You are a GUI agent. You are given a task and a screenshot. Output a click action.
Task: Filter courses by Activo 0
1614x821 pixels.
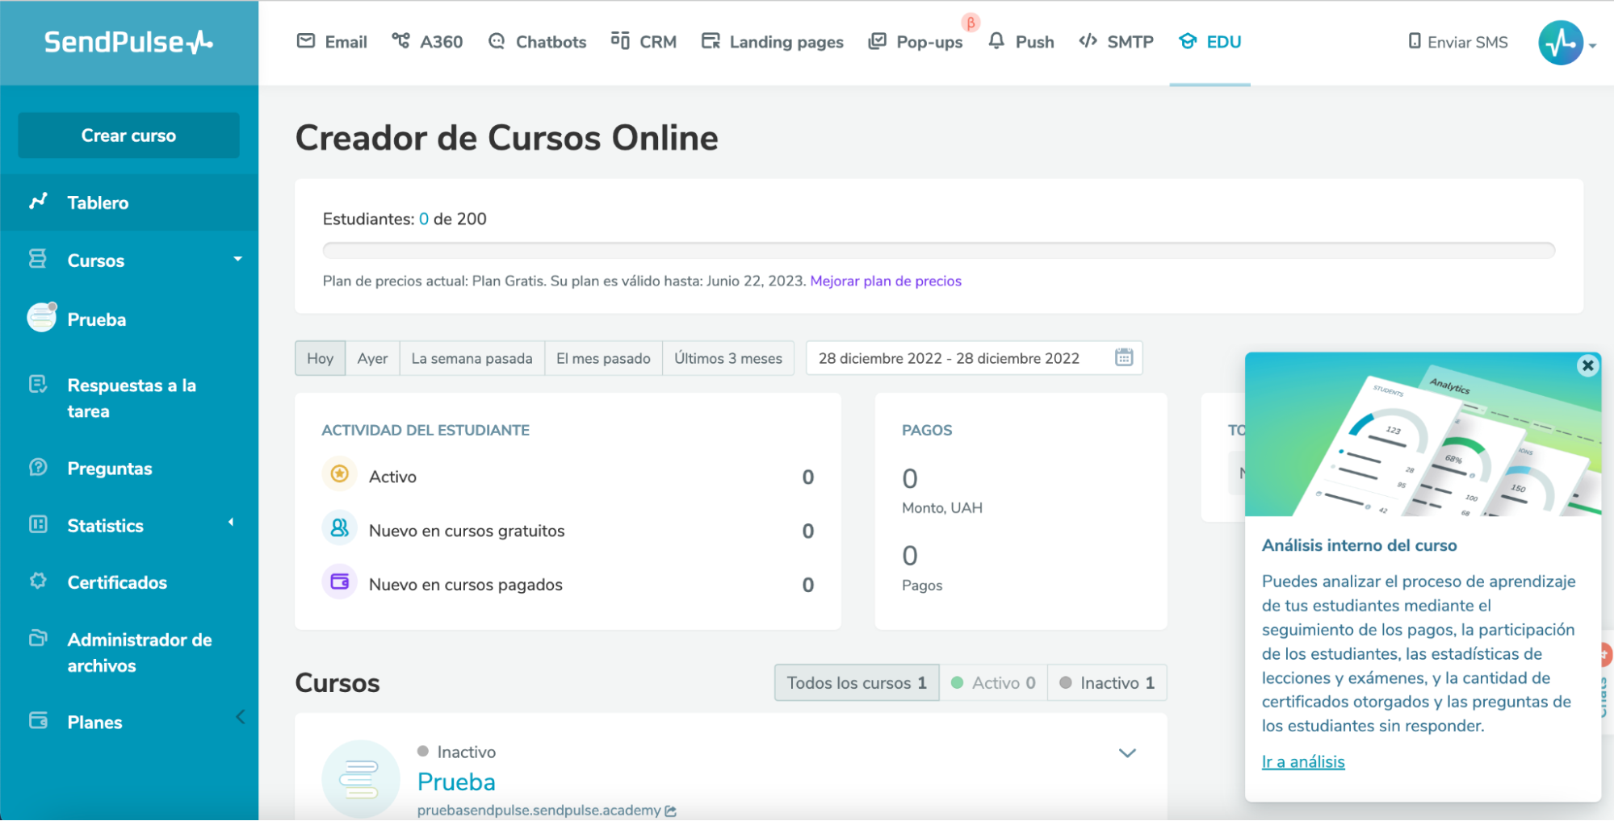[x=993, y=682]
